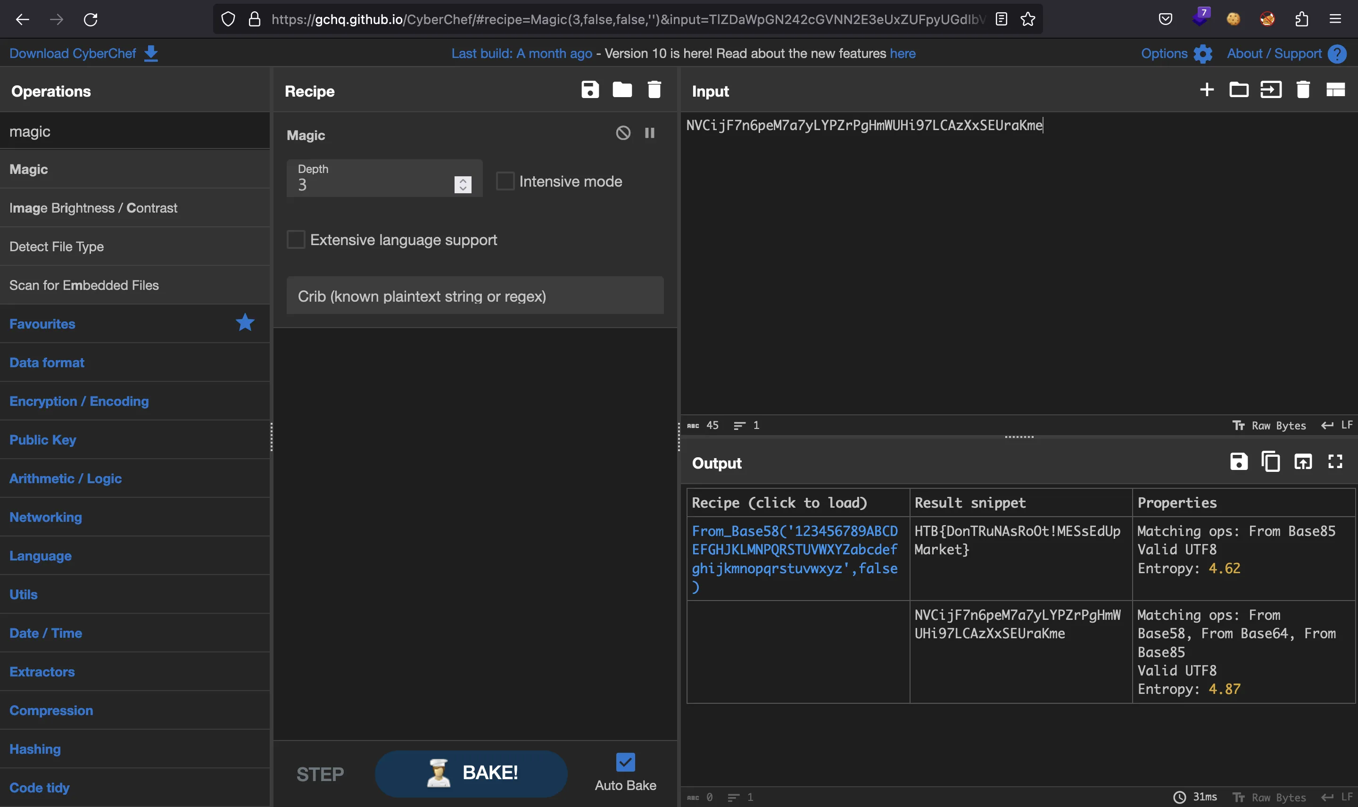
Task: Enable Extensive language support checkbox
Action: point(295,239)
